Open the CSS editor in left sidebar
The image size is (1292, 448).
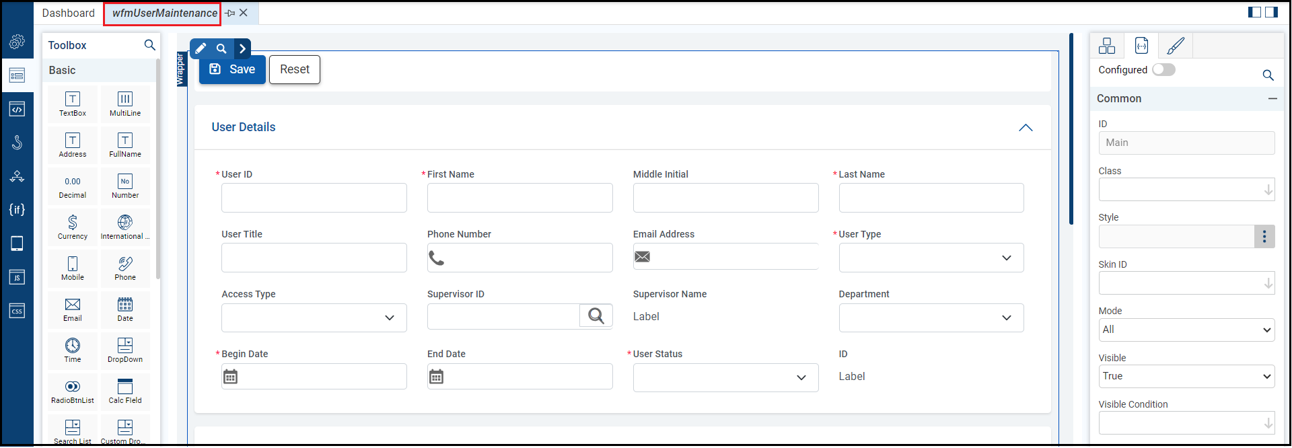pos(17,311)
